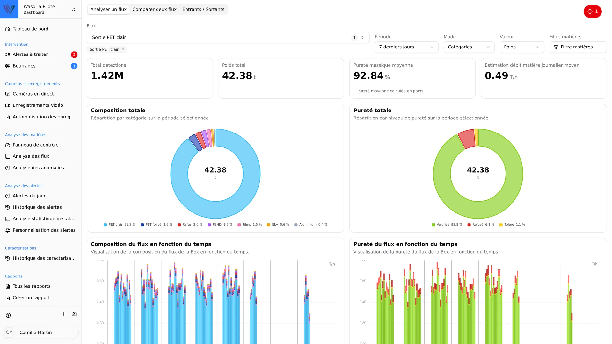Open the Période 7 derniers jours dropdown
The height and width of the screenshot is (344, 612).
[406, 47]
